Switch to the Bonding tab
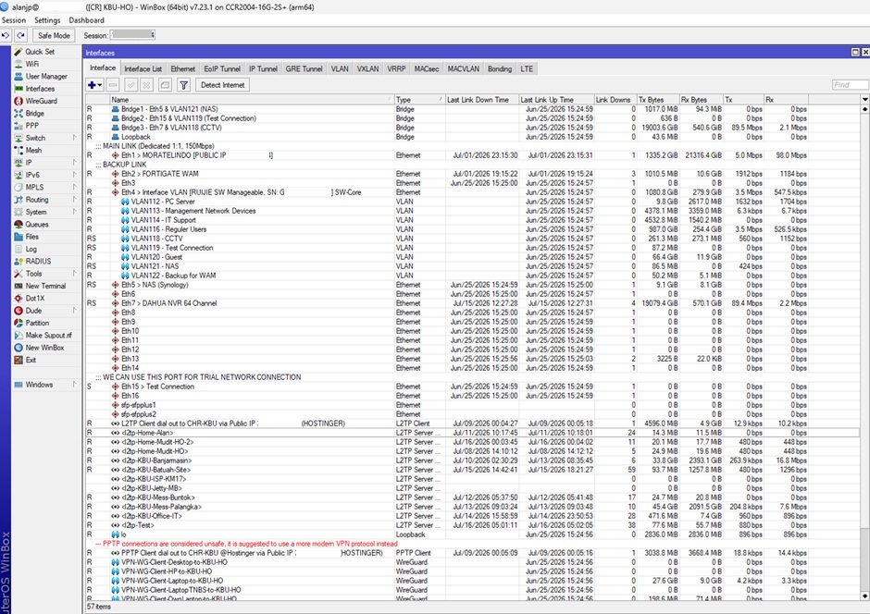 (500, 68)
